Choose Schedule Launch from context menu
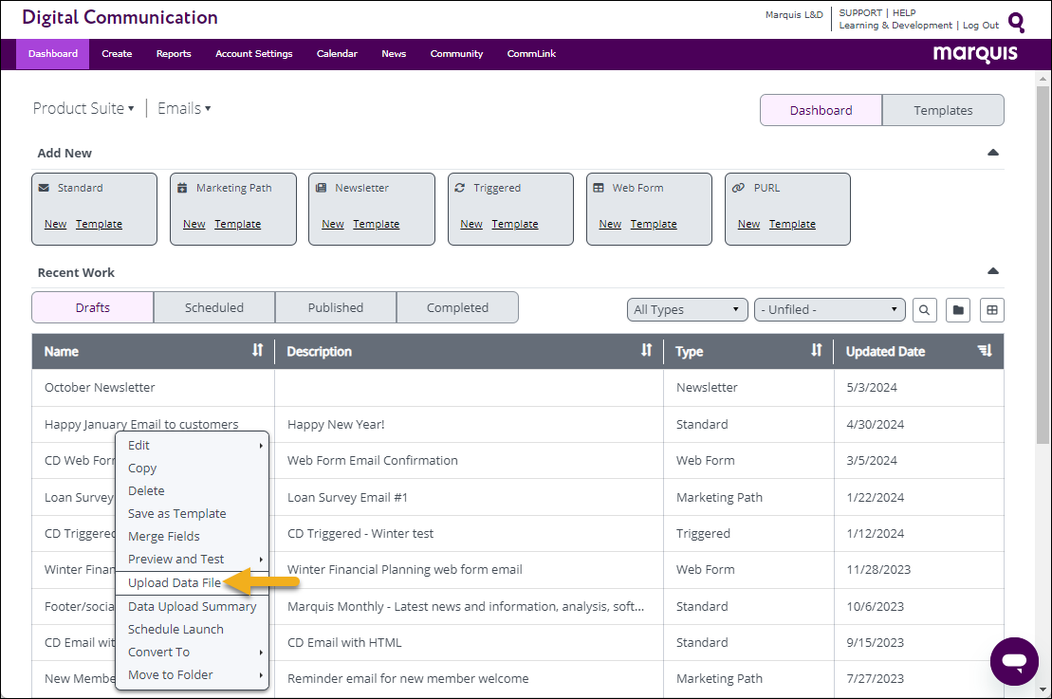The width and height of the screenshot is (1052, 699). 193,629
